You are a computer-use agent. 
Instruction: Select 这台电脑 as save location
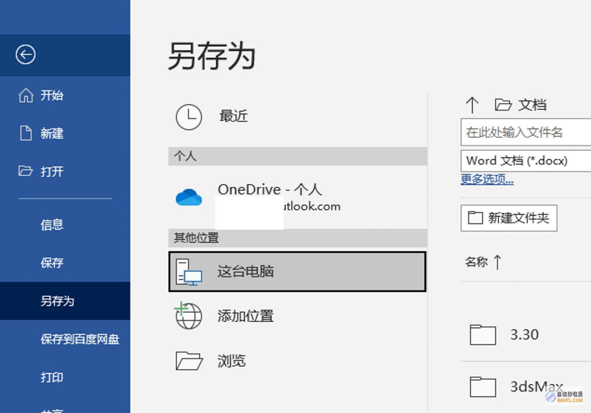pos(297,272)
